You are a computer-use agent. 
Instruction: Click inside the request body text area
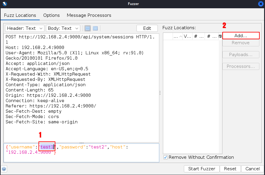coord(104,156)
